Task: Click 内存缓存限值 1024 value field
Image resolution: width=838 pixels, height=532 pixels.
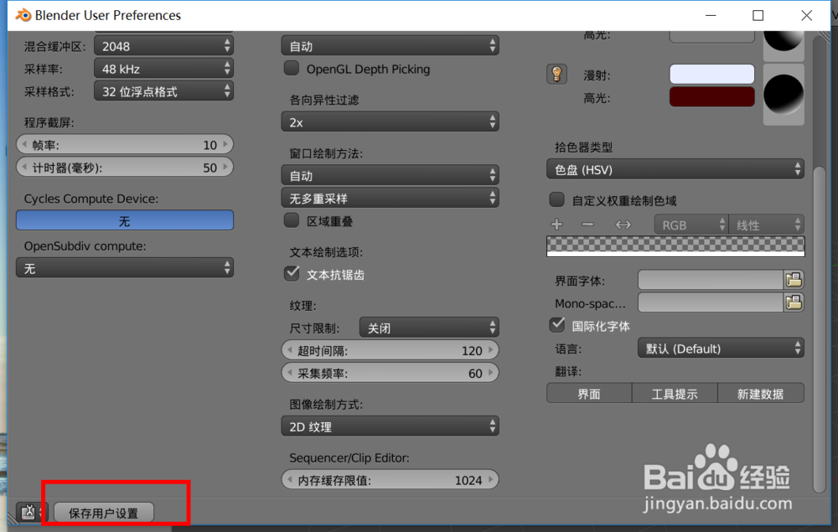Action: click(x=391, y=480)
